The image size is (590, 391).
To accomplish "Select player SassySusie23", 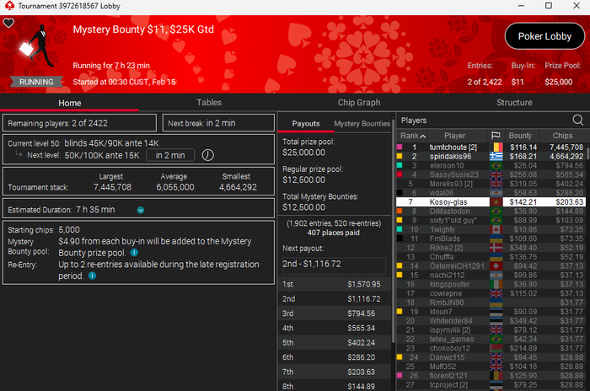I will pos(491,174).
